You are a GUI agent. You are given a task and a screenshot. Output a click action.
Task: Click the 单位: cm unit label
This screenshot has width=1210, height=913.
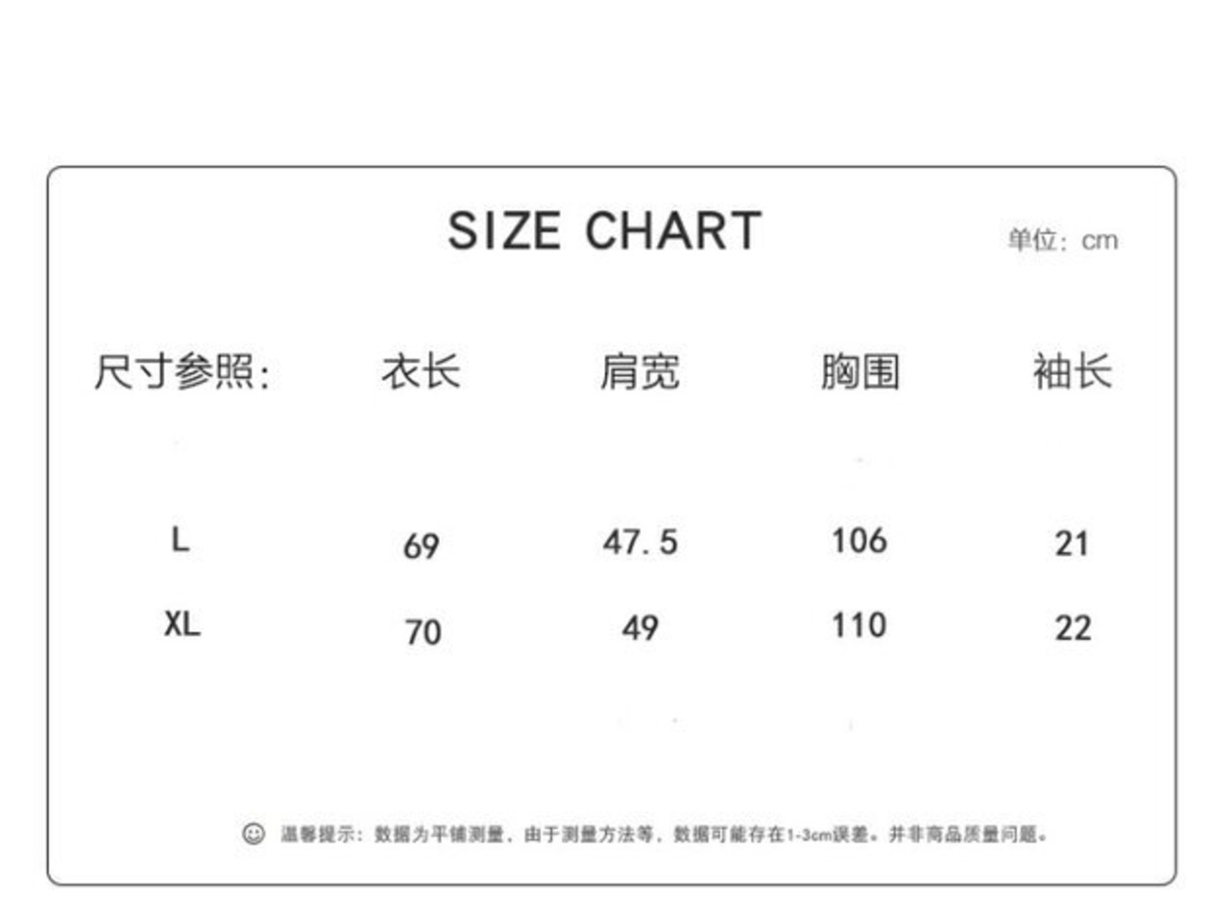pyautogui.click(x=1063, y=240)
